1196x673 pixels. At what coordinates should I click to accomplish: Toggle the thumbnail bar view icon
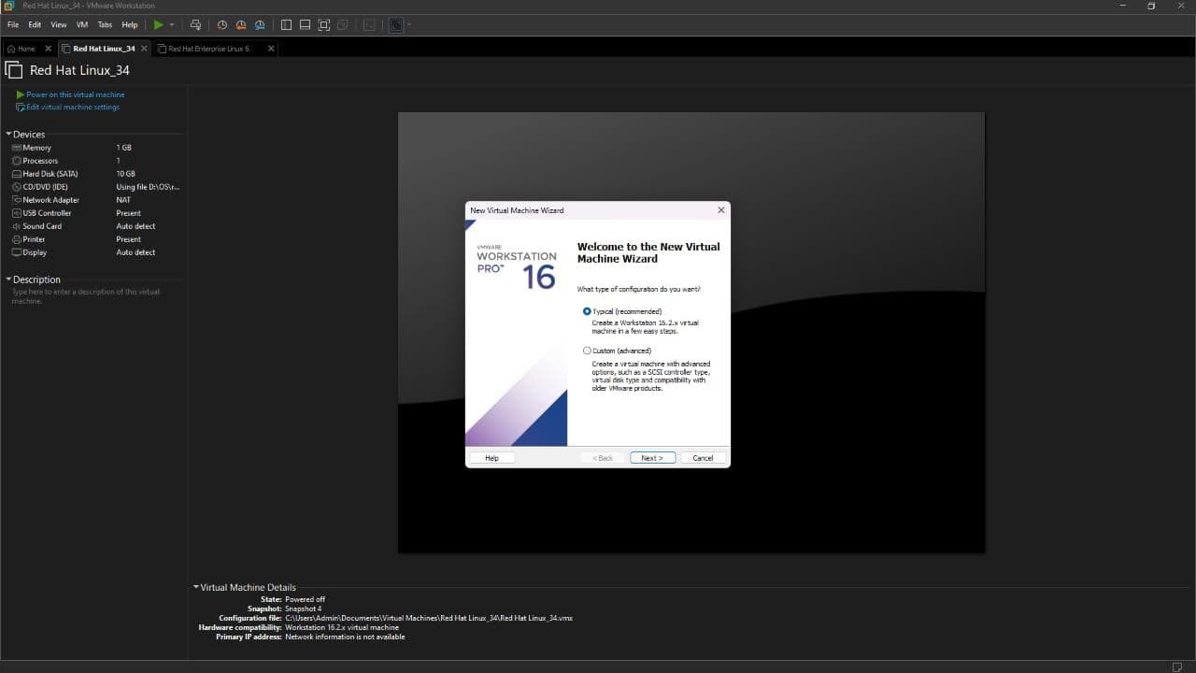pyautogui.click(x=305, y=24)
